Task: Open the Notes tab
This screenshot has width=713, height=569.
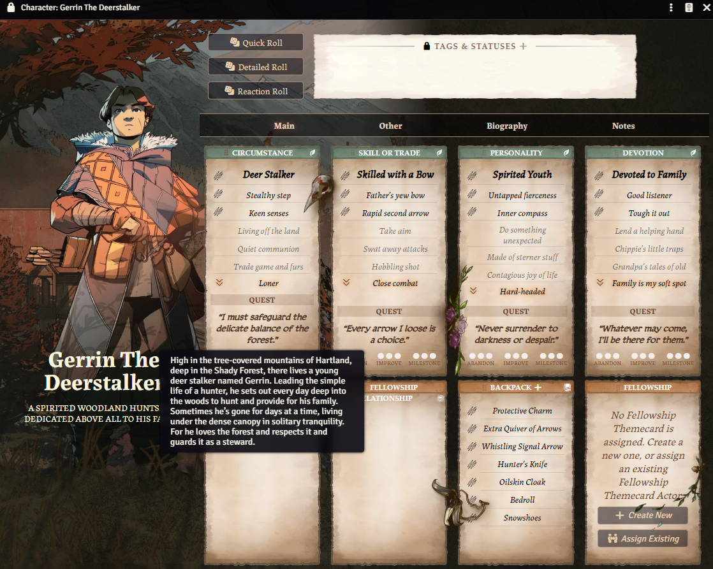Action: tap(624, 126)
